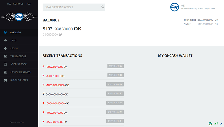Expand the -1.00010000 OK transaction arrow
The width and height of the screenshot is (224, 127).
(43, 75)
